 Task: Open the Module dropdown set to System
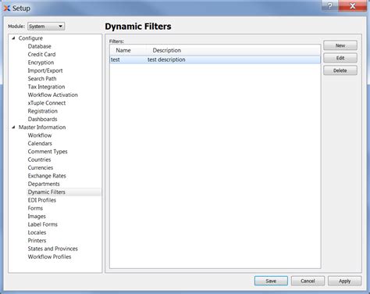coord(46,27)
